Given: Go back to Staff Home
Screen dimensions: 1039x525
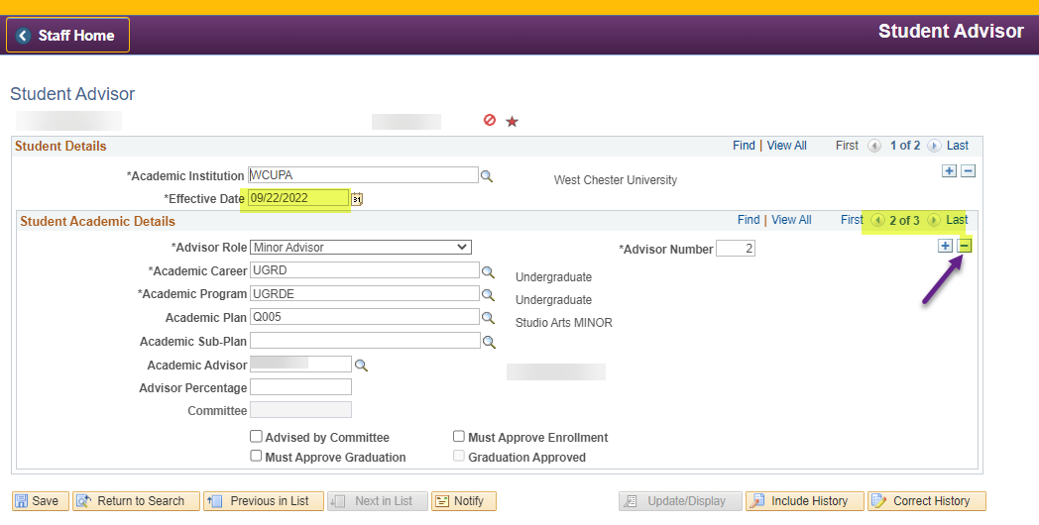Looking at the screenshot, I should tap(67, 36).
